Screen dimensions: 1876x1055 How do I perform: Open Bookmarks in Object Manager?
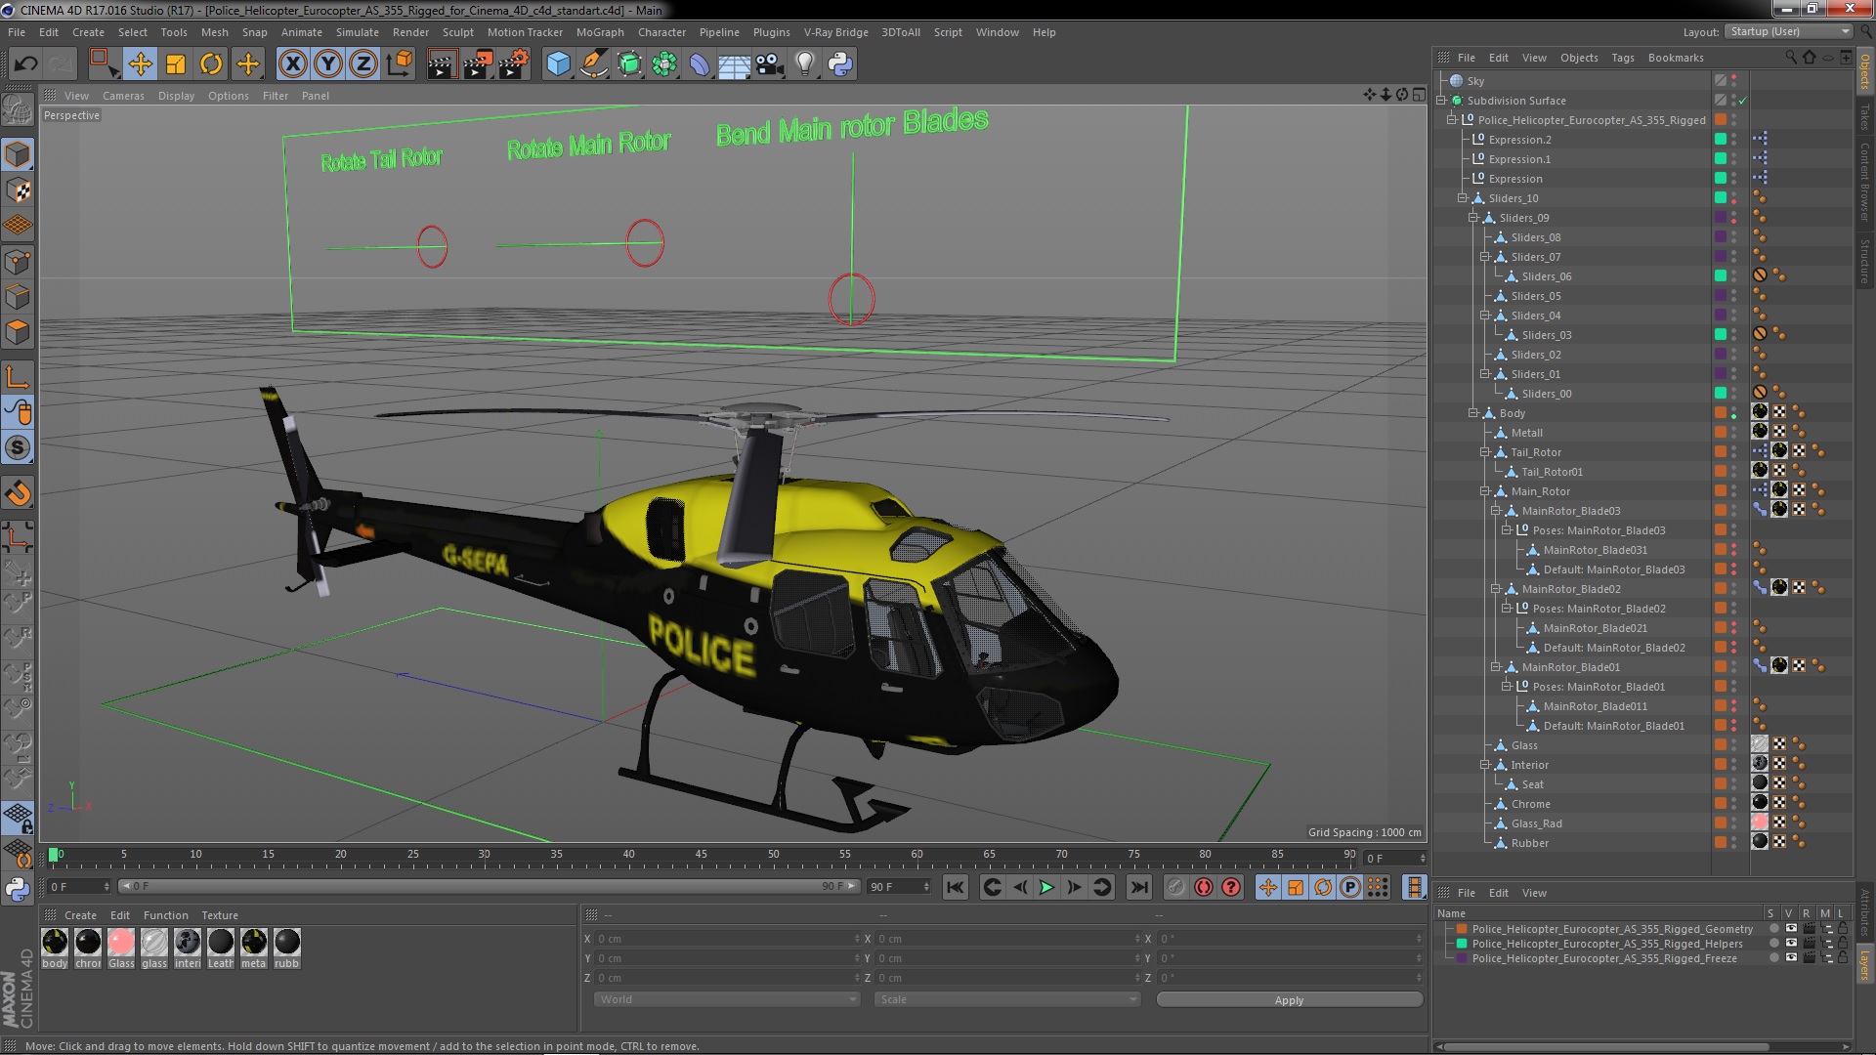click(x=1675, y=58)
